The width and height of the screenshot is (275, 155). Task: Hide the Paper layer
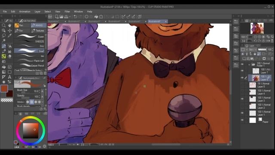242,120
